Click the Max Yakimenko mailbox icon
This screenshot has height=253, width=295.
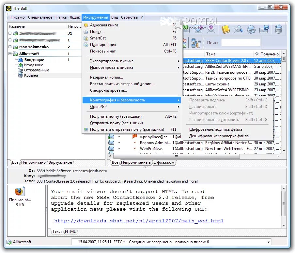coord(15,47)
